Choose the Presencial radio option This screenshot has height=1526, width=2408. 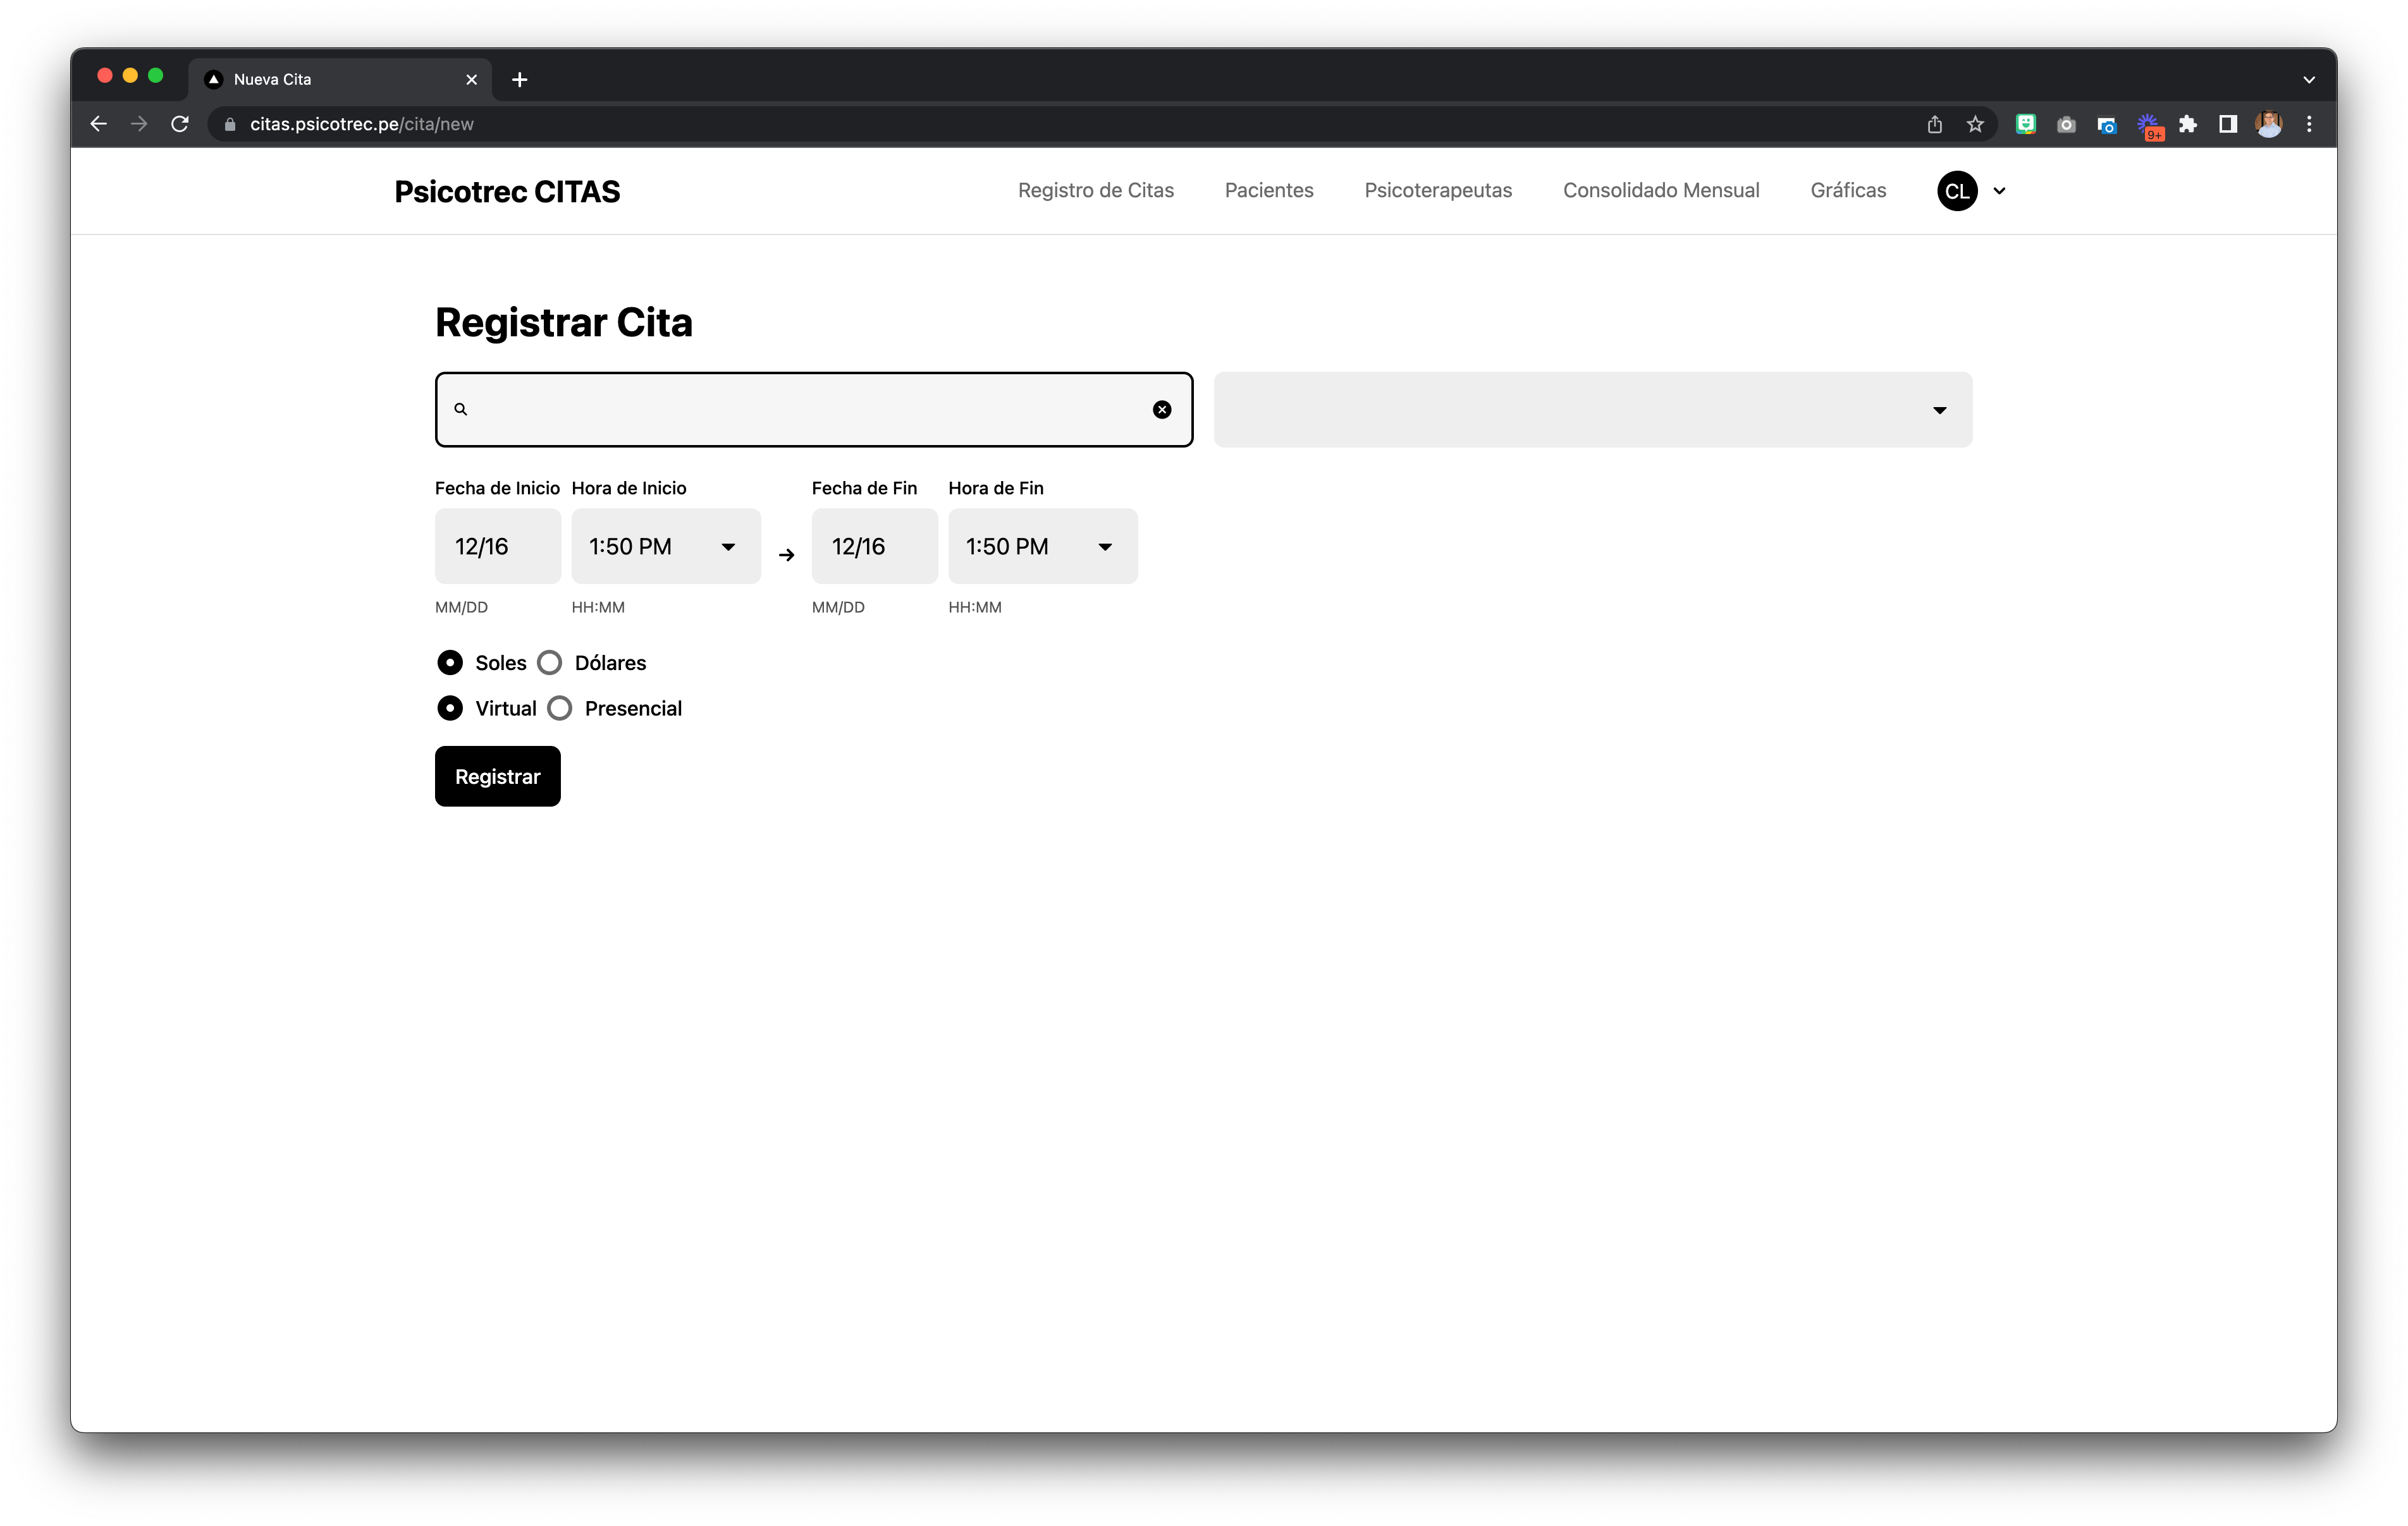(x=560, y=708)
